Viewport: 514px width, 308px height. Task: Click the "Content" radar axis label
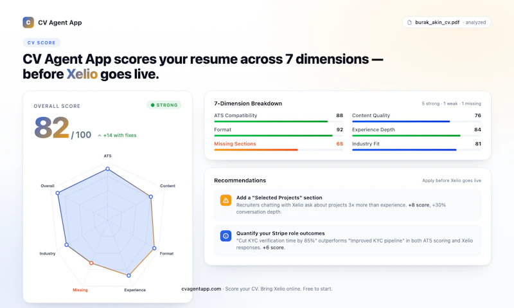coord(168,186)
